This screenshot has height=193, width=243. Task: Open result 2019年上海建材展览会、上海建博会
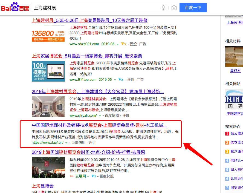[x=98, y=91]
